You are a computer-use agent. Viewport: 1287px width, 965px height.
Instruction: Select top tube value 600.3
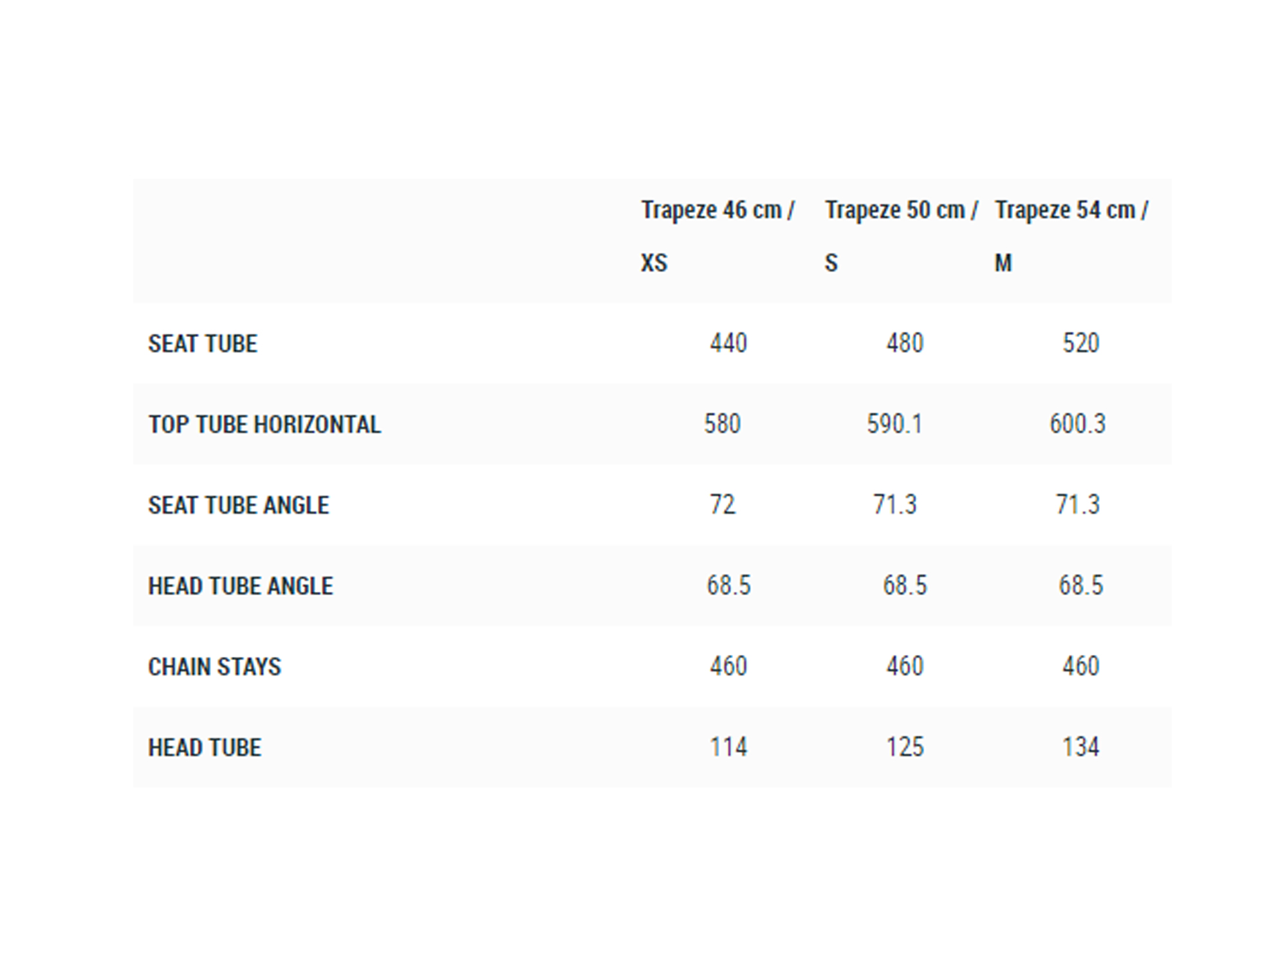coord(1078,424)
